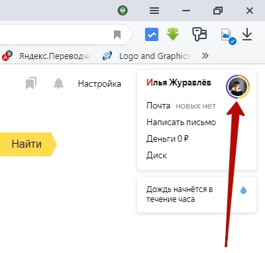
Task: Click the green download arrow extension
Action: click(173, 34)
